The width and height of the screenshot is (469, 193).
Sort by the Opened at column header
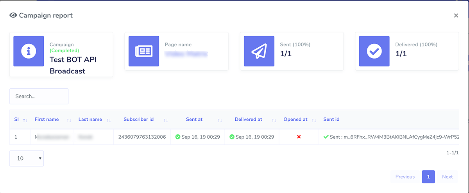click(295, 120)
